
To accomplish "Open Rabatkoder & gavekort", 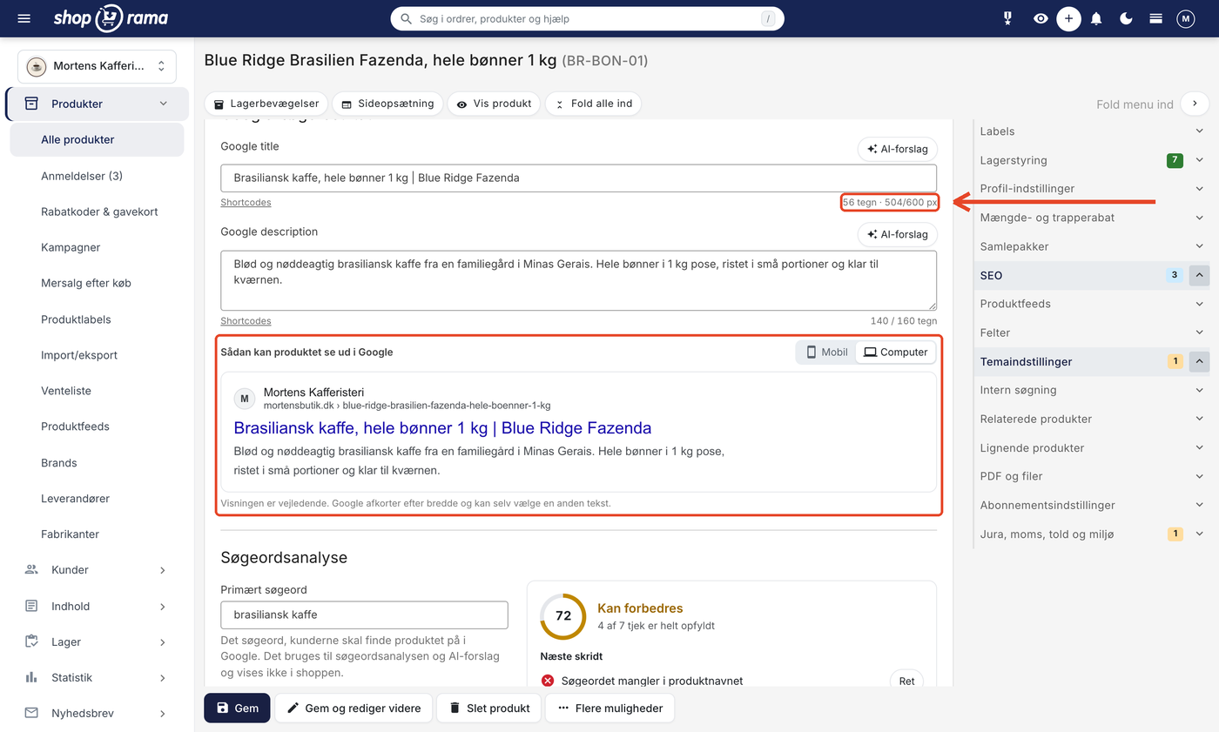I will point(99,212).
